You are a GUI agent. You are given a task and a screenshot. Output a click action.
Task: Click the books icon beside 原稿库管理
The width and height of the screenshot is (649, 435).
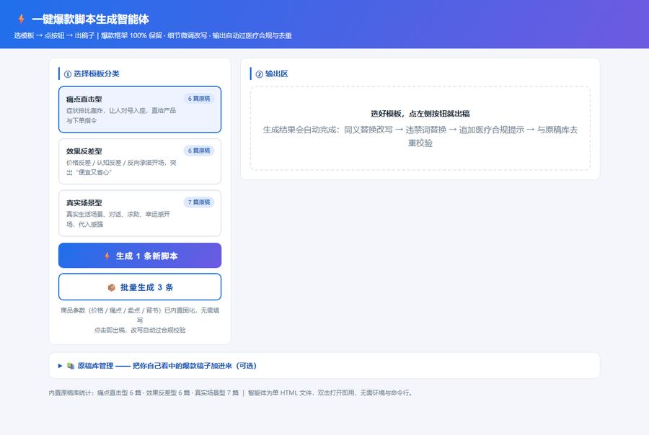(71, 366)
